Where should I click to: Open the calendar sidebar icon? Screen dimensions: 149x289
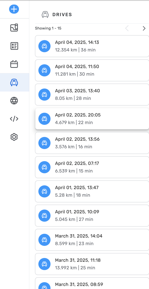[14, 64]
